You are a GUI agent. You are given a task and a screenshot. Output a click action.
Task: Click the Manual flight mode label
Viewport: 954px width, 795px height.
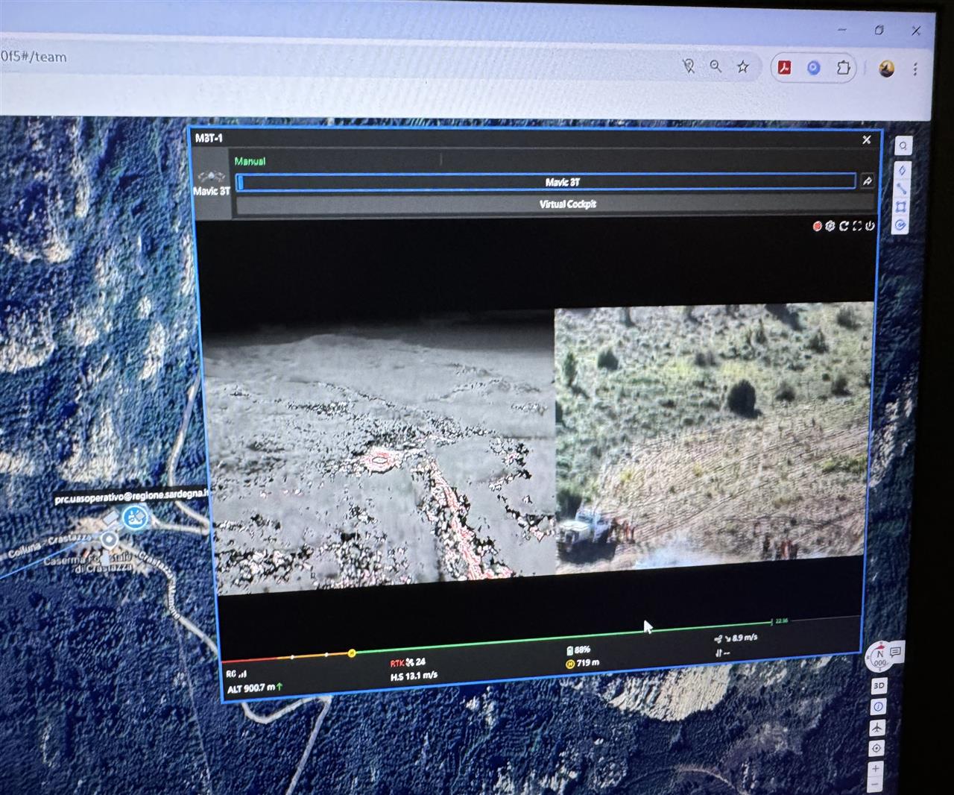250,160
